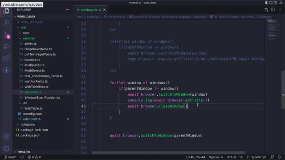Open Explorer more actions ellipsis
The image size is (285, 160).
pyautogui.click(x=67, y=10)
